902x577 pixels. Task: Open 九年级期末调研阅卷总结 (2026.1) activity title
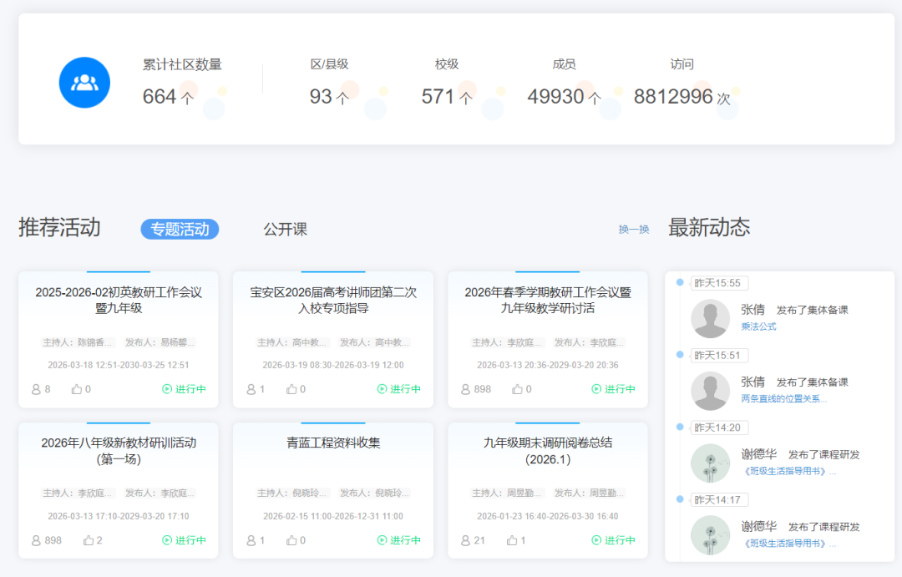tap(548, 451)
